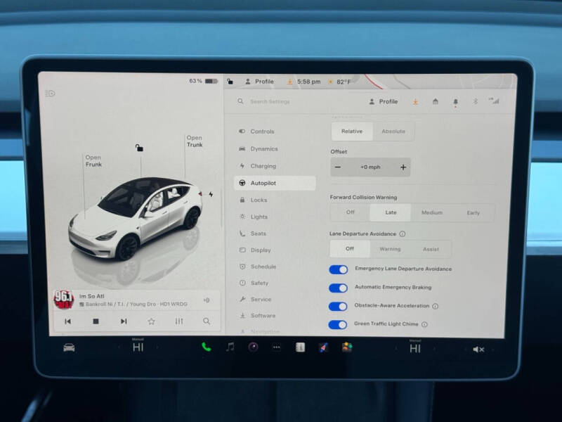Set Lane Departure Avoidance to Warning
The height and width of the screenshot is (422, 562).
[390, 248]
